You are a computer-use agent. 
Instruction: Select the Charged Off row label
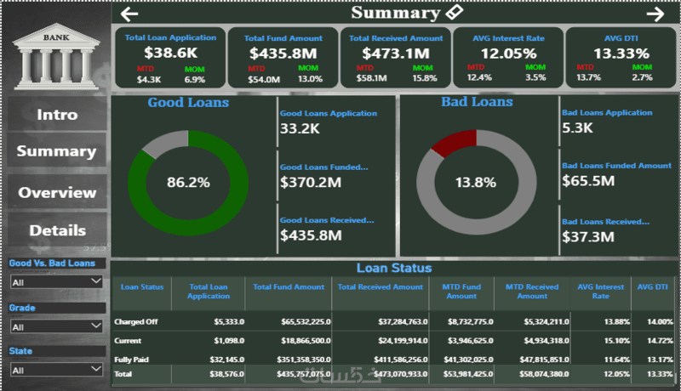(136, 321)
